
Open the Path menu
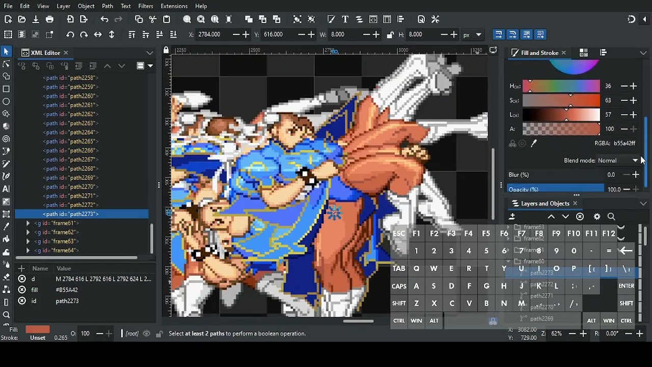click(107, 6)
